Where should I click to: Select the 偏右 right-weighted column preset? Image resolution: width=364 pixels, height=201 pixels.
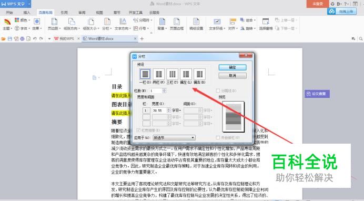(x=200, y=74)
